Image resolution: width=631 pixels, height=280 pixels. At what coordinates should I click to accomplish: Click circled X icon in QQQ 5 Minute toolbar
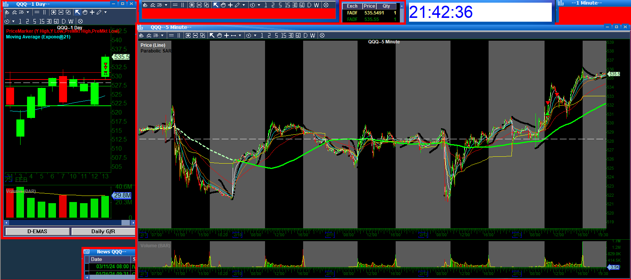[322, 35]
